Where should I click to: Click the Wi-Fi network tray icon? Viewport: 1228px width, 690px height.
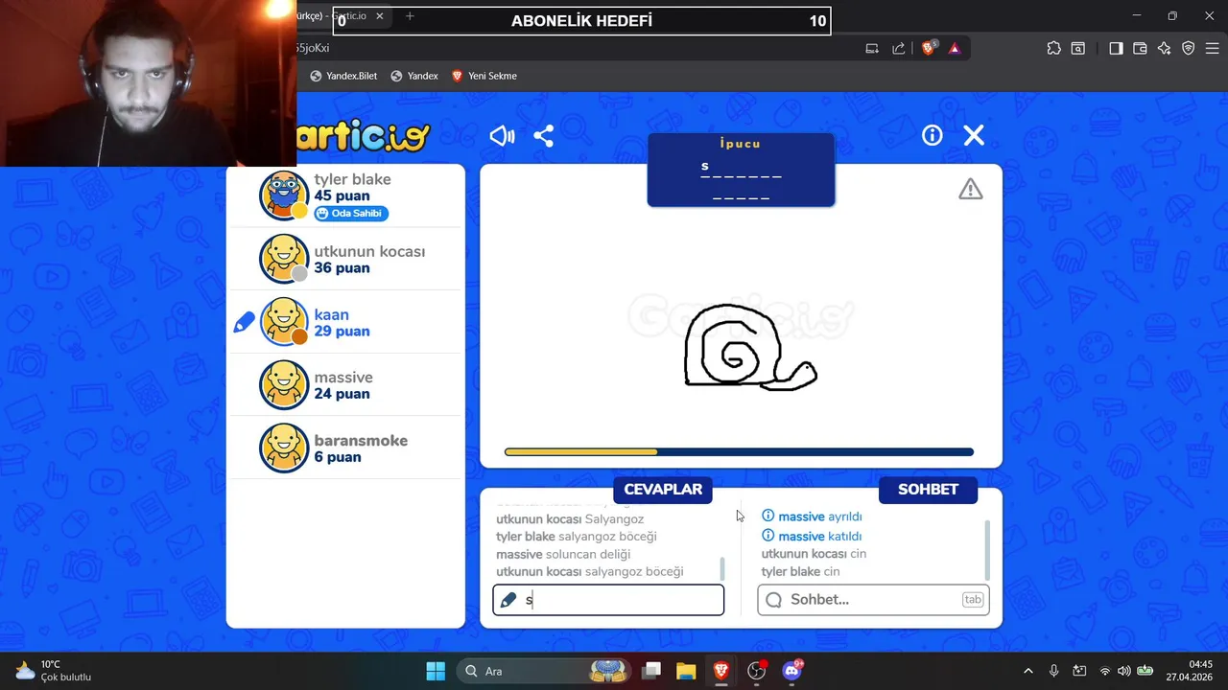pos(1104,671)
